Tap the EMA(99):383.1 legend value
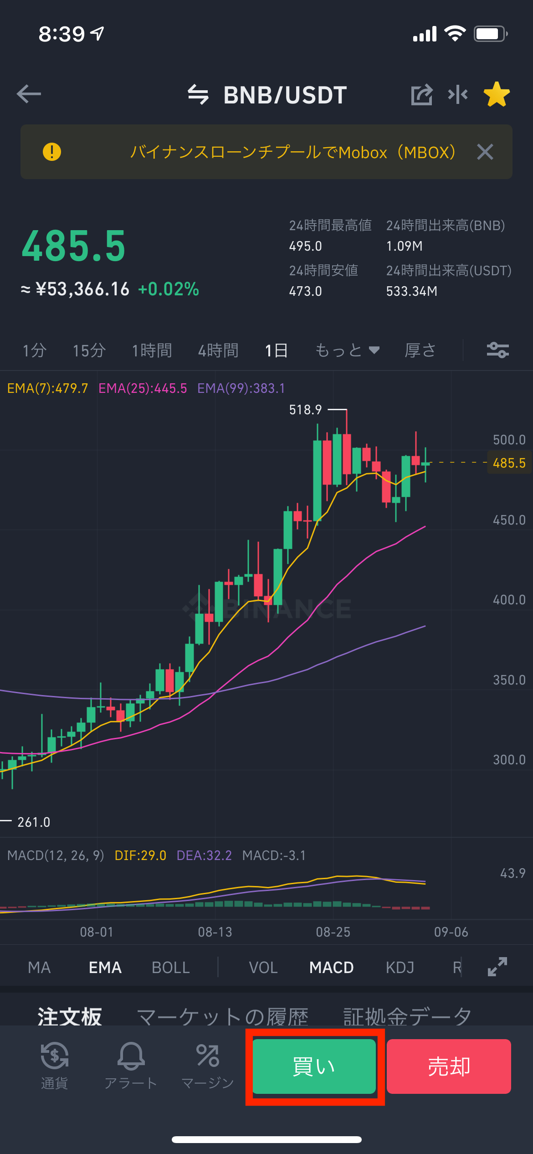 point(241,388)
